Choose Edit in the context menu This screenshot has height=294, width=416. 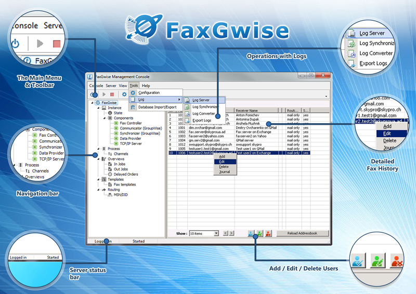pos(225,162)
